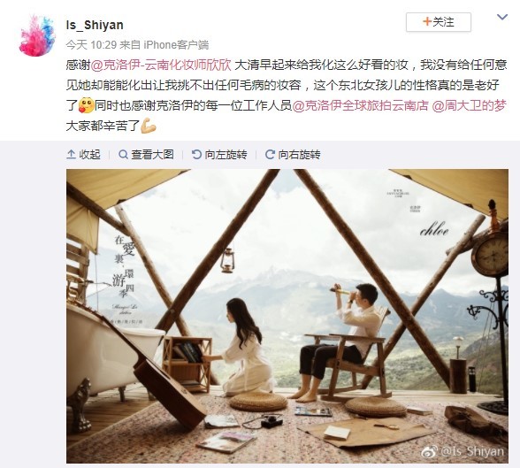Expand the post options chevron
The image size is (520, 468).
(502, 17)
